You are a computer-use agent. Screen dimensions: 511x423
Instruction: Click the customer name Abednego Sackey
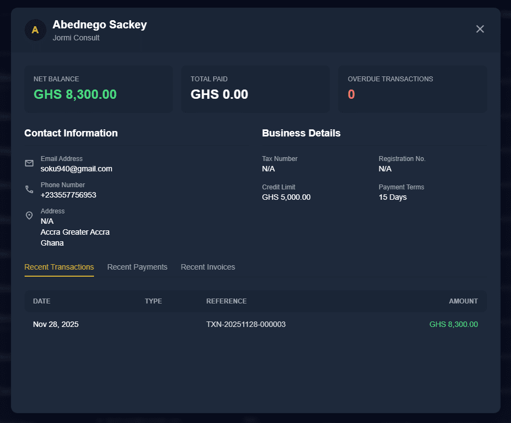(99, 25)
